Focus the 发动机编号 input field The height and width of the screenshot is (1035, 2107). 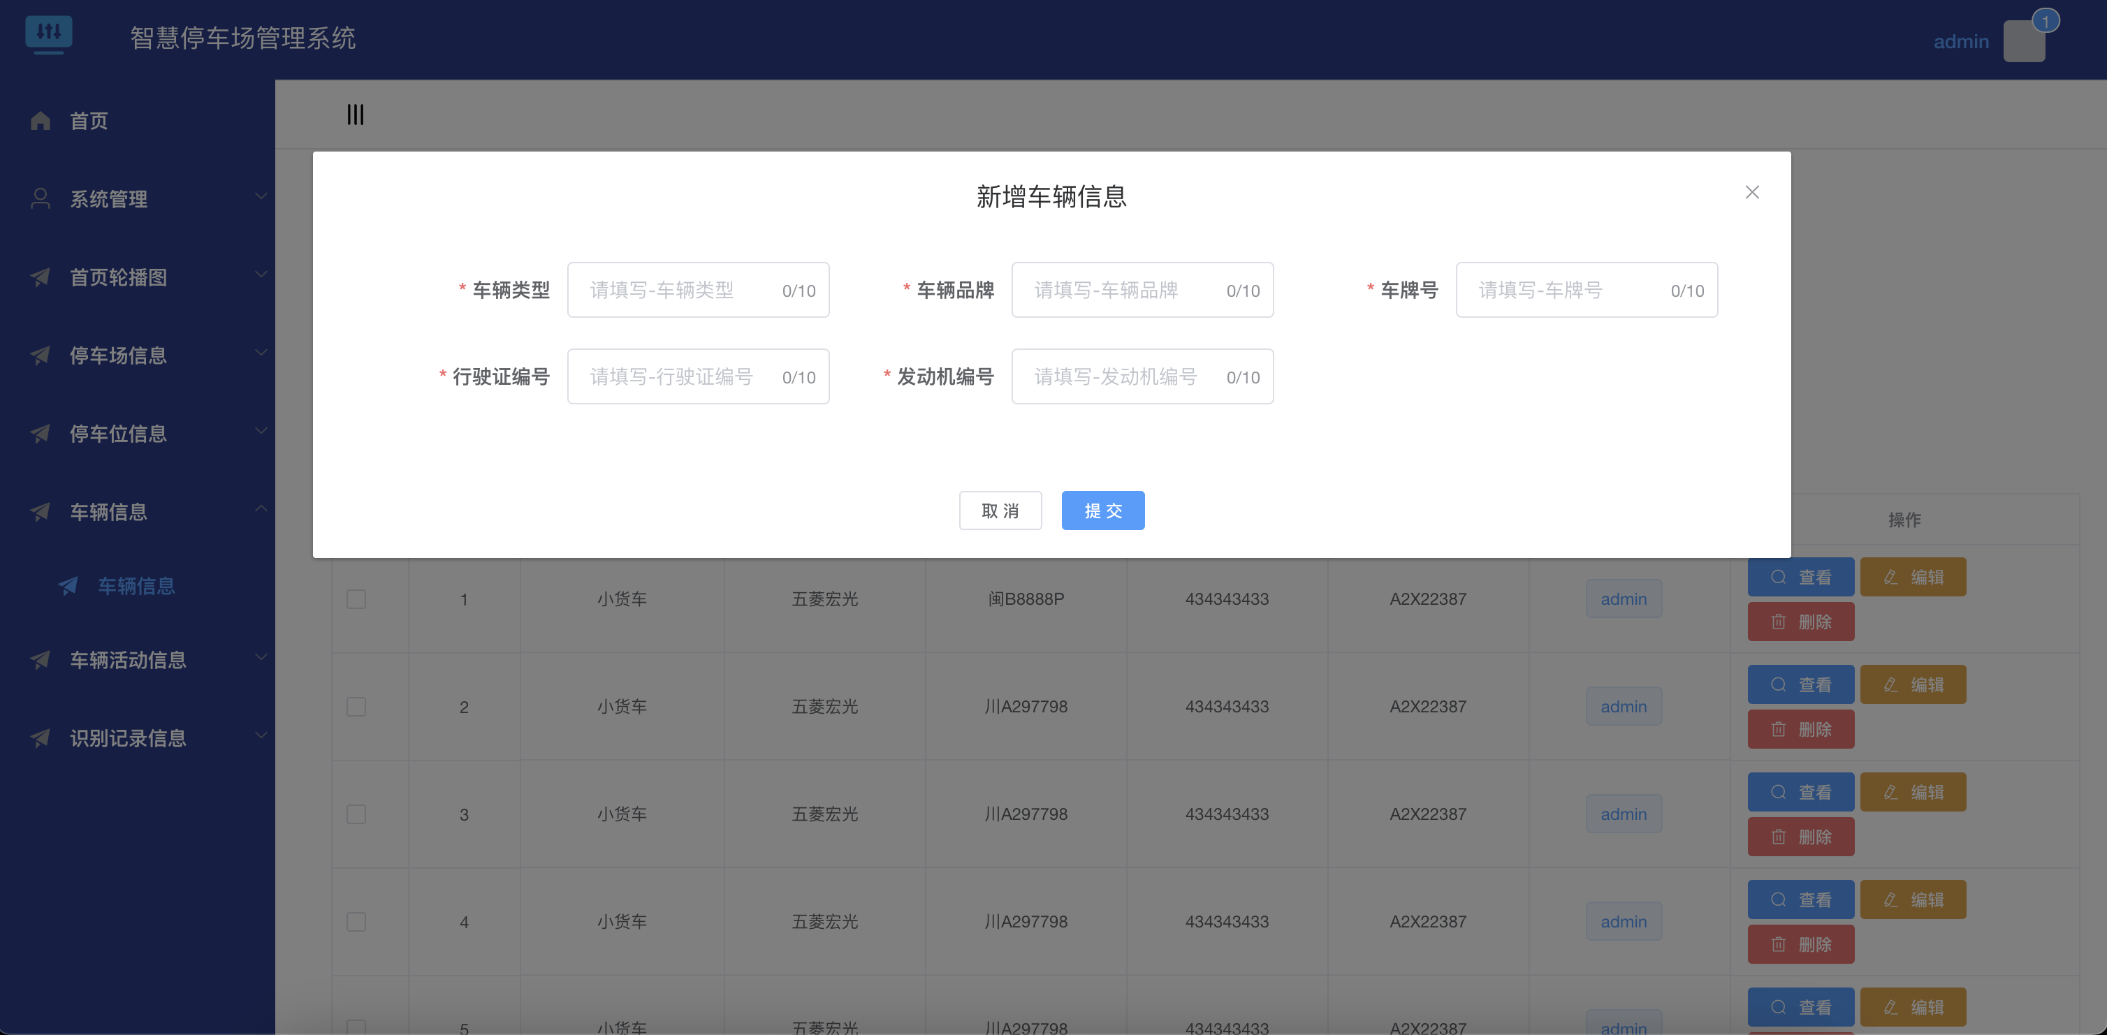pyautogui.click(x=1143, y=377)
